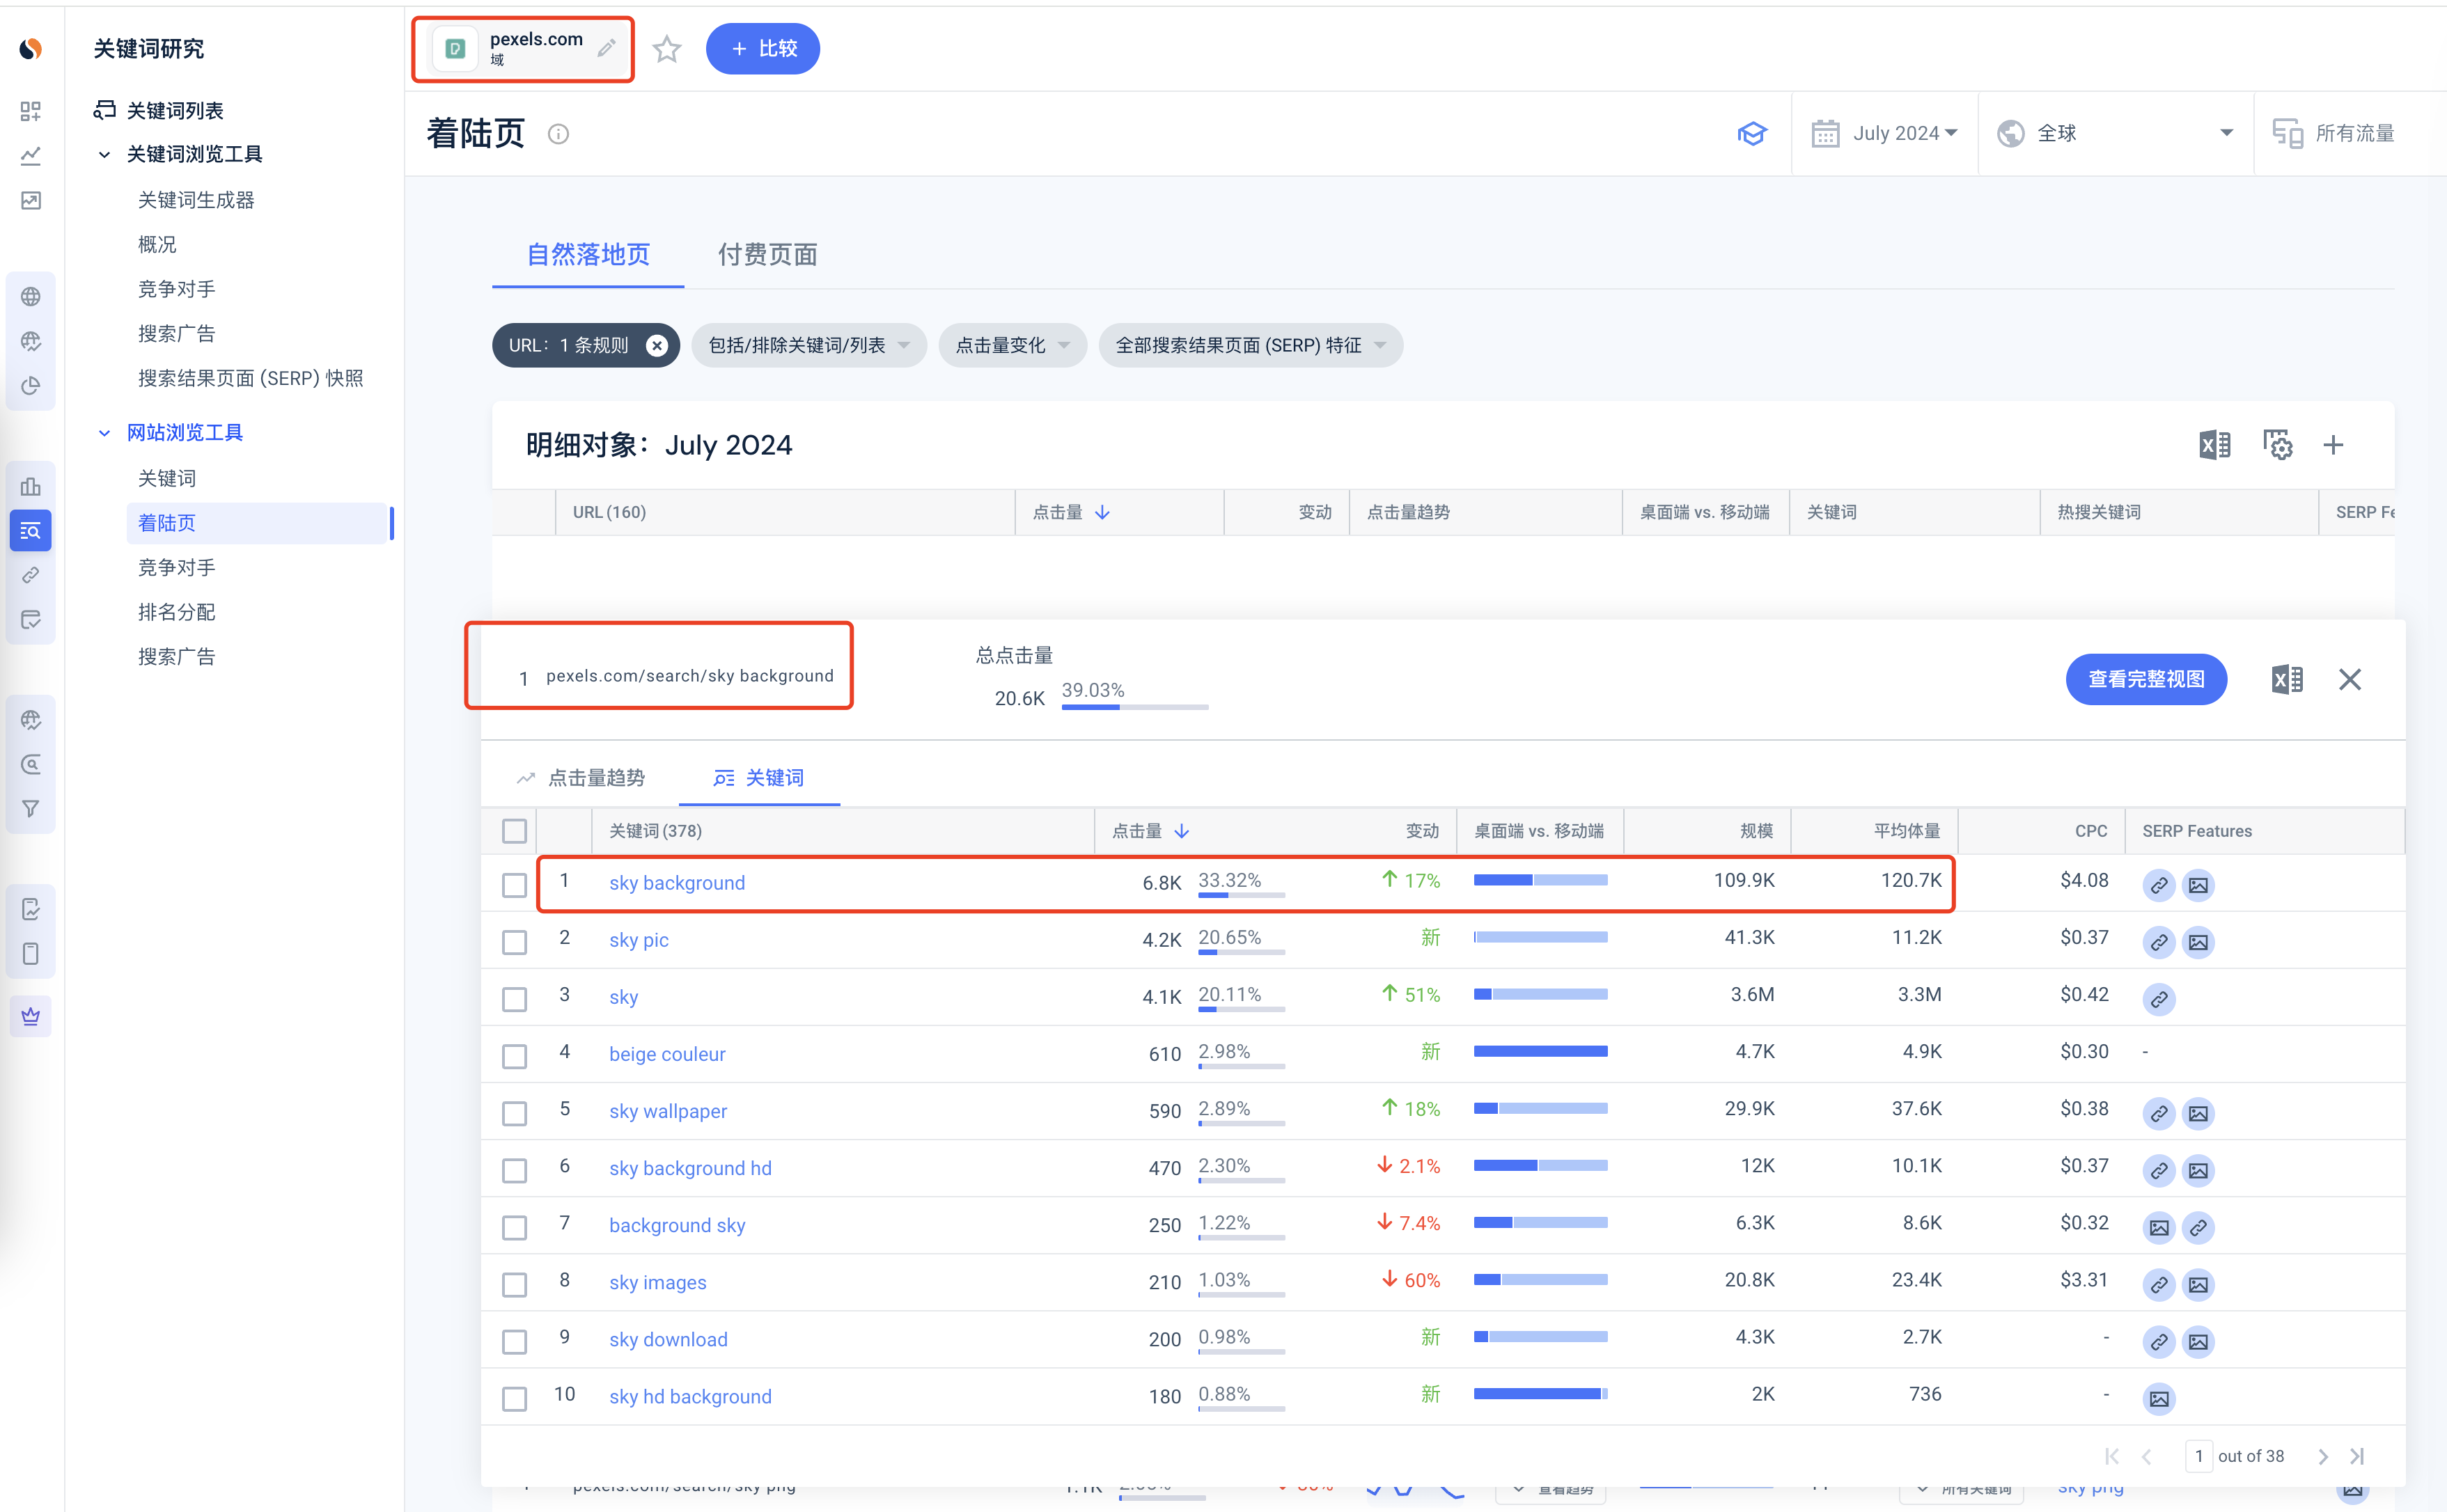Open the crown icon in left rail
Image resolution: width=2447 pixels, height=1512 pixels.
pyautogui.click(x=31, y=1016)
